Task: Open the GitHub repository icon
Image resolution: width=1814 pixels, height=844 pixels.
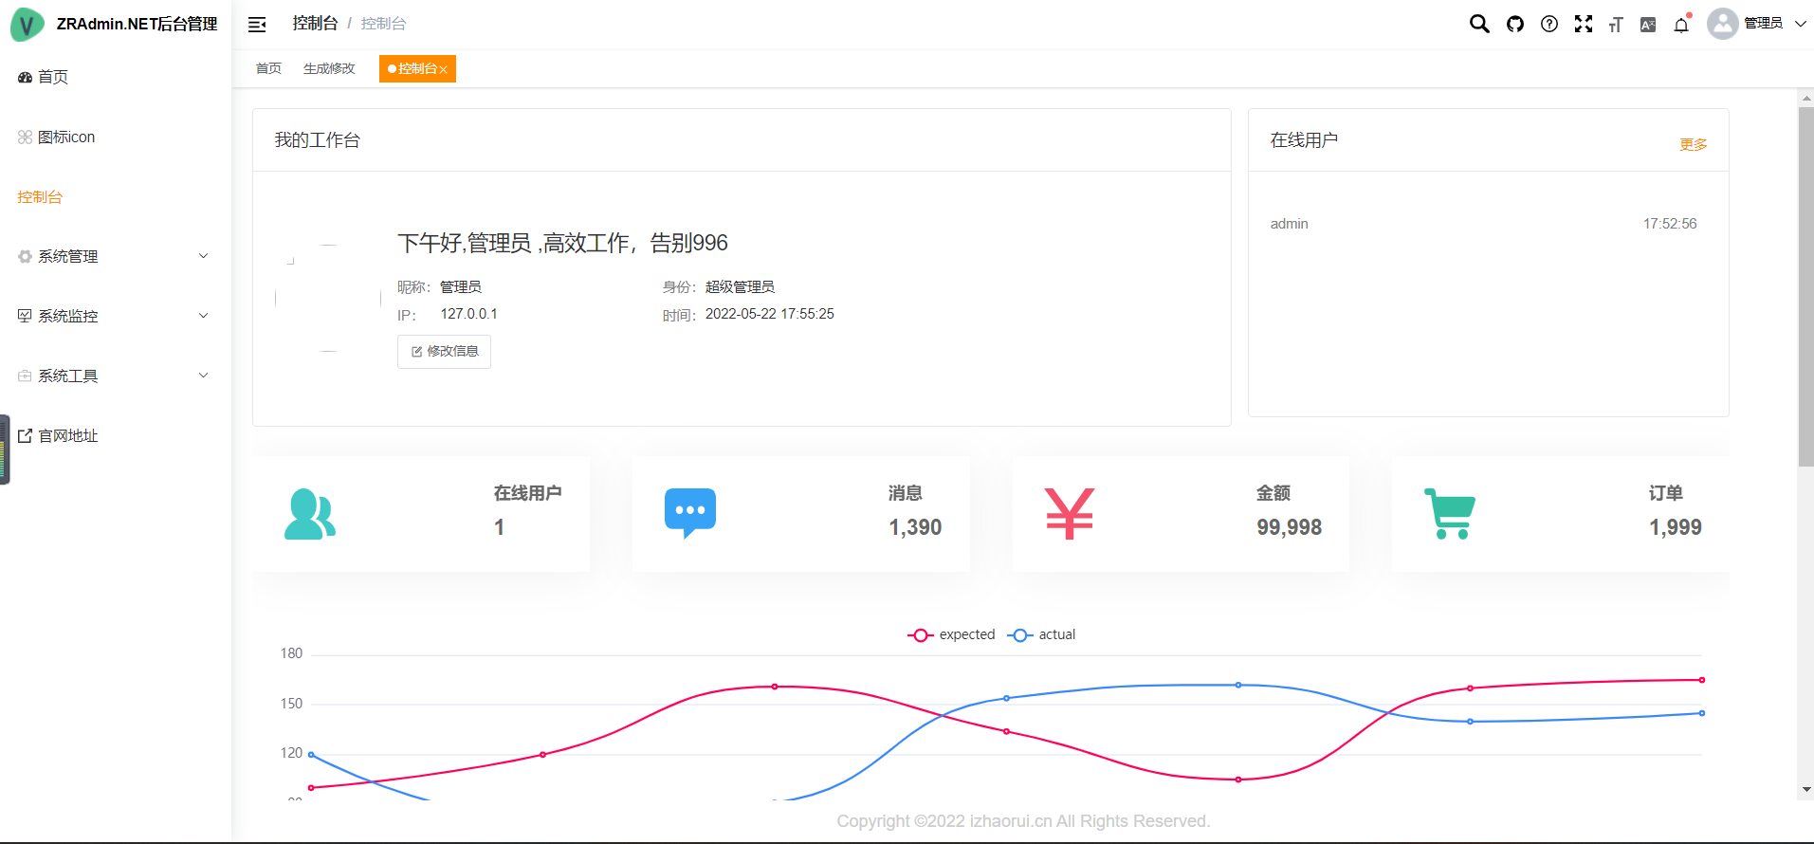Action: [x=1515, y=24]
